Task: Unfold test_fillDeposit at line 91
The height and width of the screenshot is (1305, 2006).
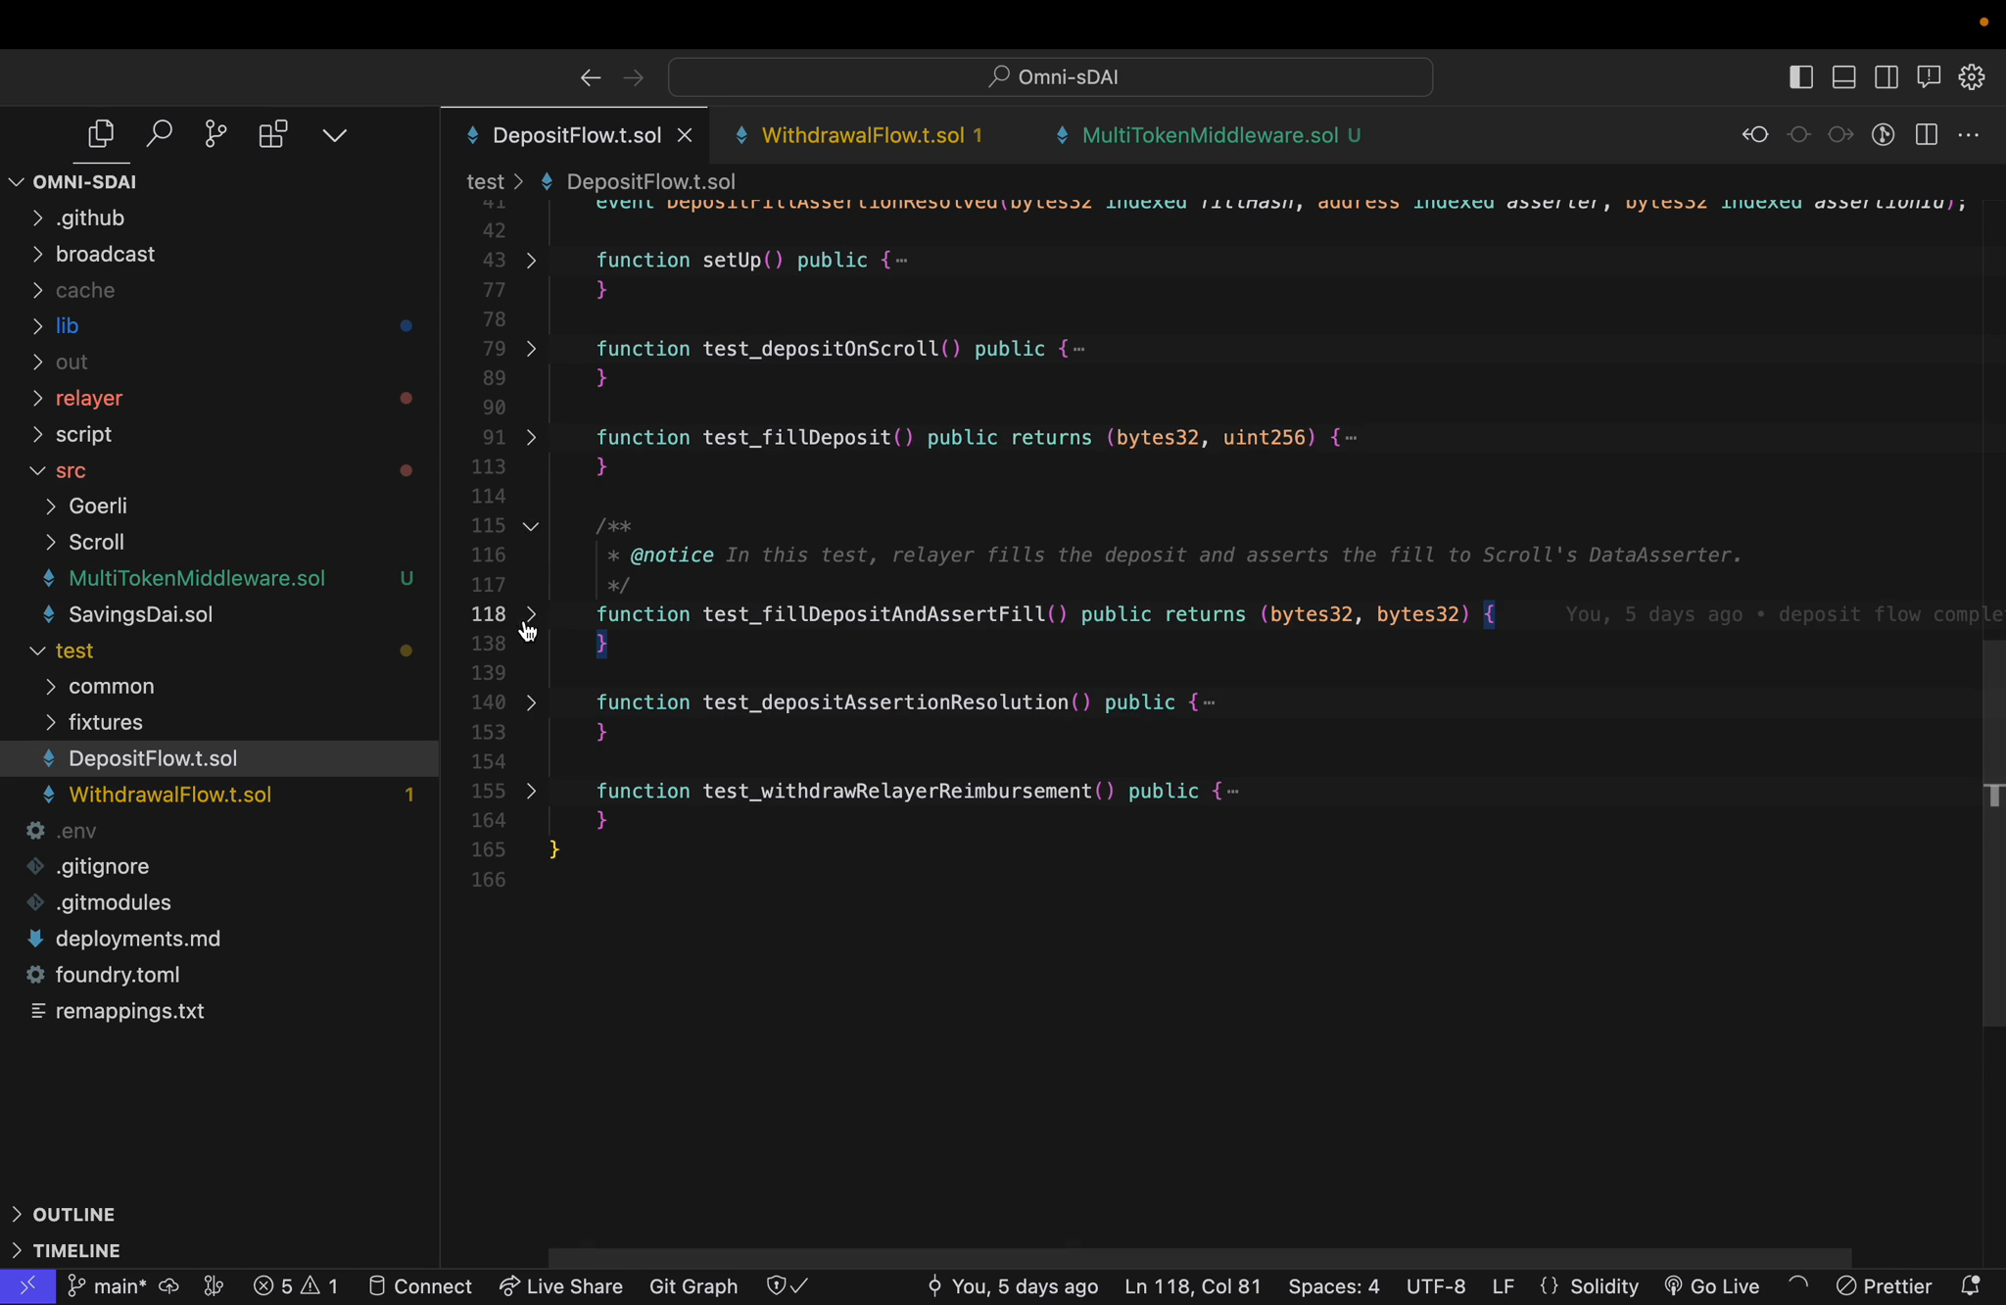Action: point(531,437)
